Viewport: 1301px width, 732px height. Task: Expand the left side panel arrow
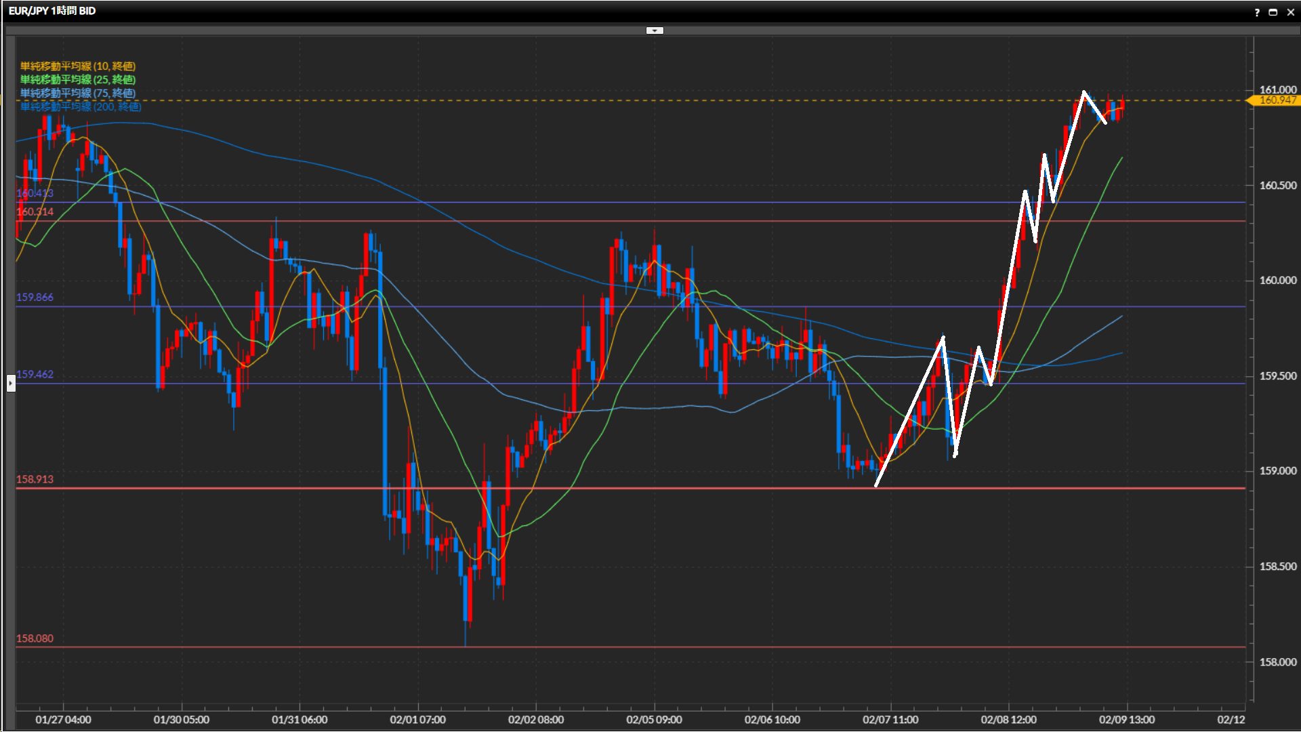[10, 384]
